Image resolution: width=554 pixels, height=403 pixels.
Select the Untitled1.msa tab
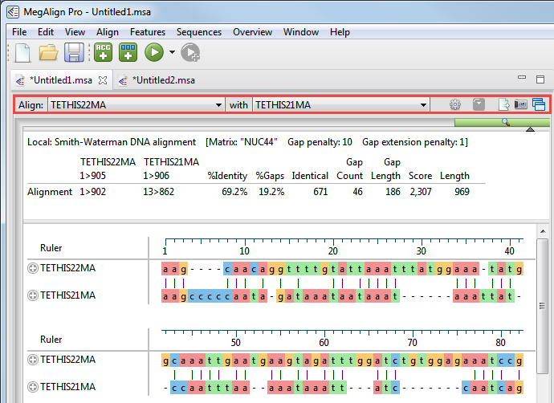click(61, 80)
